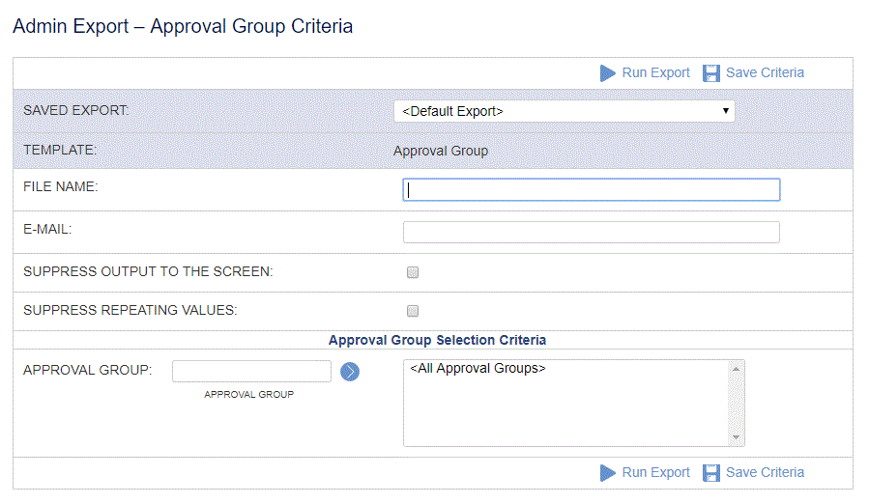Click the Approval Group text input

click(251, 372)
